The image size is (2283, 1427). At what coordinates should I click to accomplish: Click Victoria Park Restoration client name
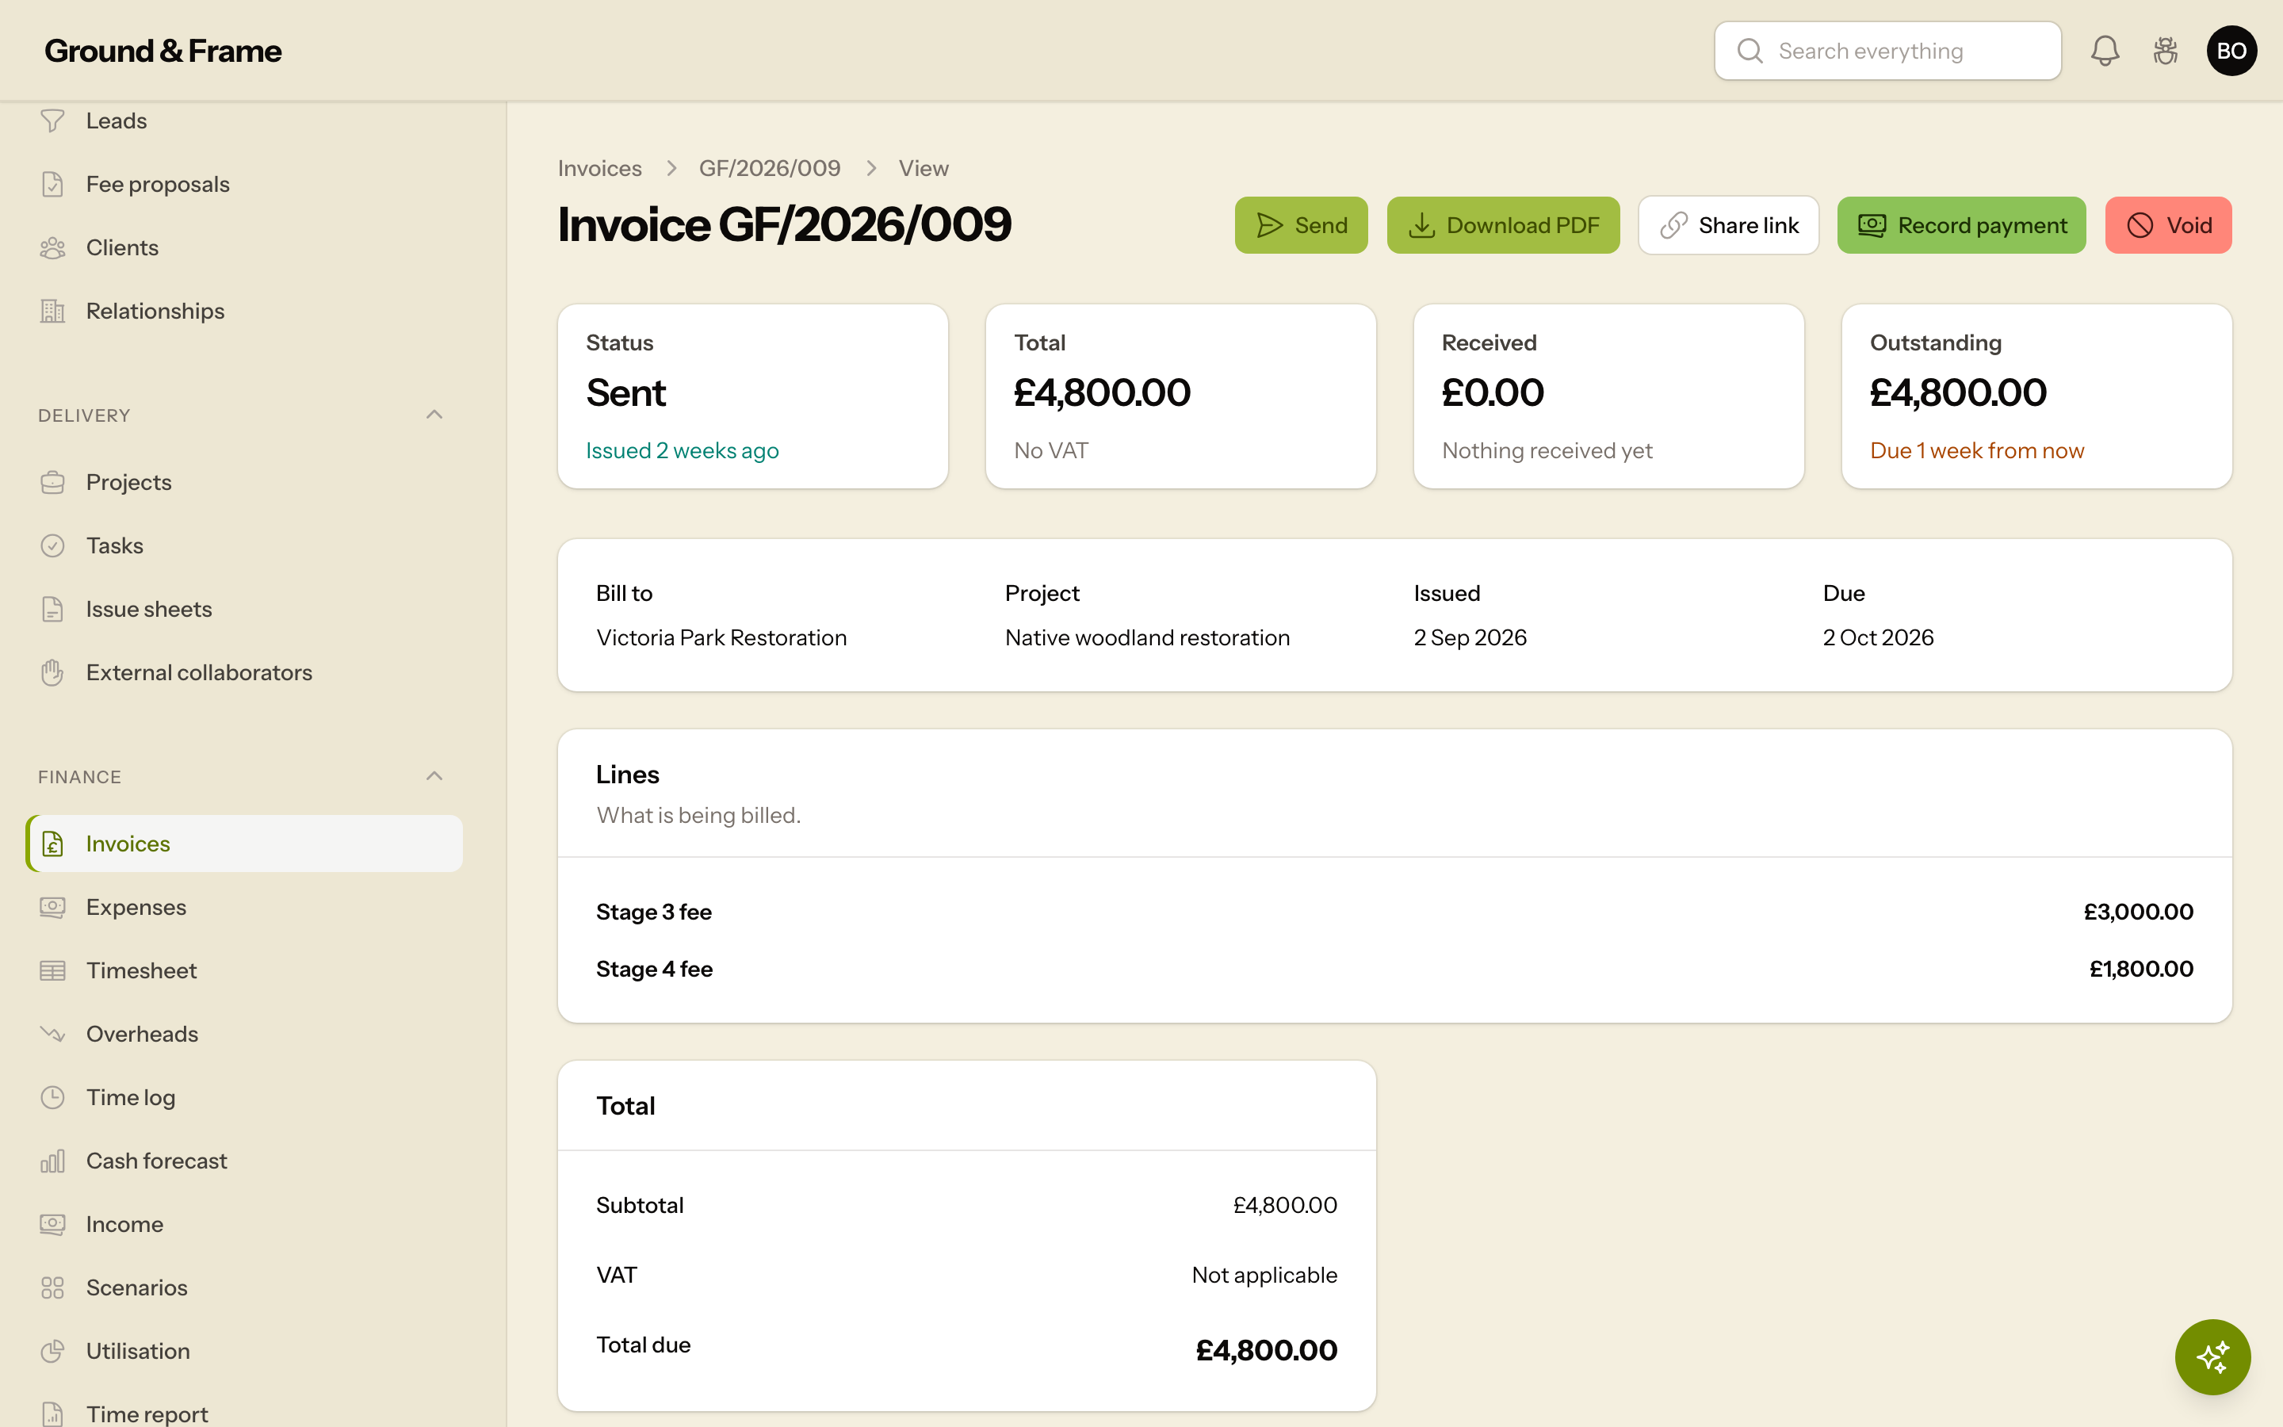click(721, 638)
